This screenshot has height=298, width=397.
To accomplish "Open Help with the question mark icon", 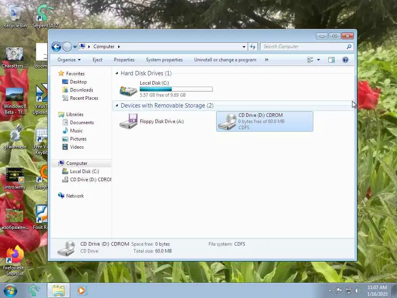I will point(345,60).
